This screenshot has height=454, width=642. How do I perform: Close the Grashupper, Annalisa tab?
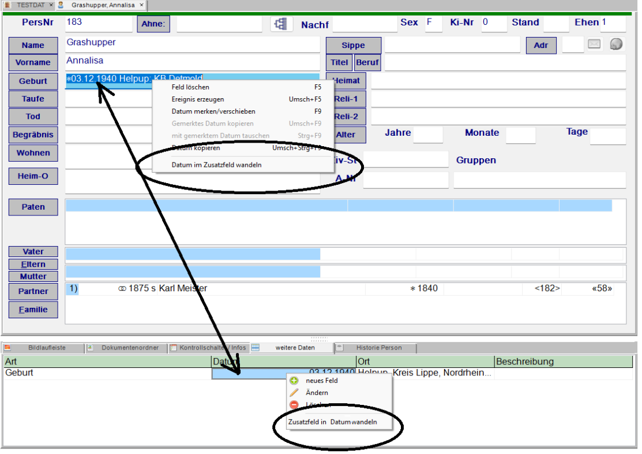pyautogui.click(x=142, y=5)
